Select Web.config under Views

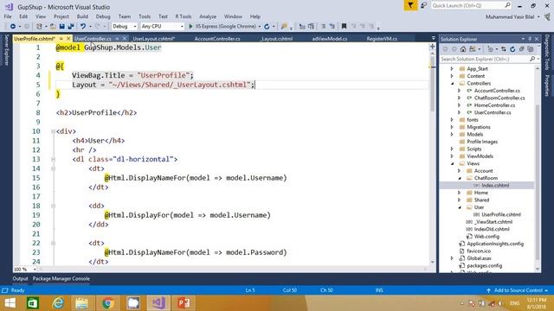pos(486,237)
